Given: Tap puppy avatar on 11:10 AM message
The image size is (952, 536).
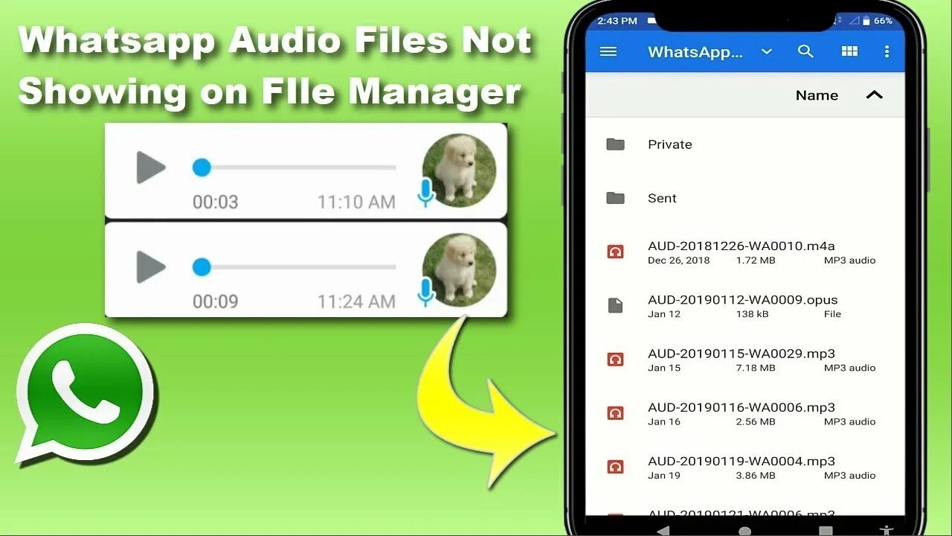Looking at the screenshot, I should (459, 170).
